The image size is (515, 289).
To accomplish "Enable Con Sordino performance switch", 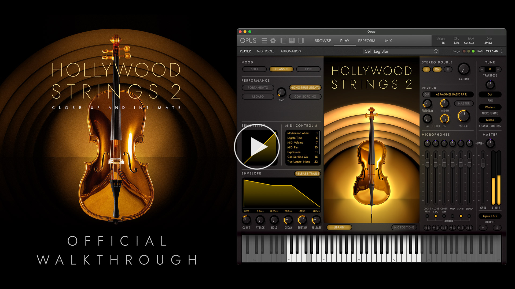I will [305, 97].
